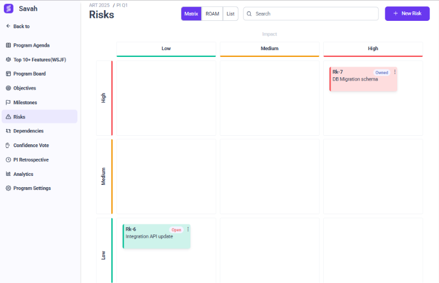The width and height of the screenshot is (439, 283).
Task: Switch to the Matrix view
Action: pyautogui.click(x=192, y=14)
